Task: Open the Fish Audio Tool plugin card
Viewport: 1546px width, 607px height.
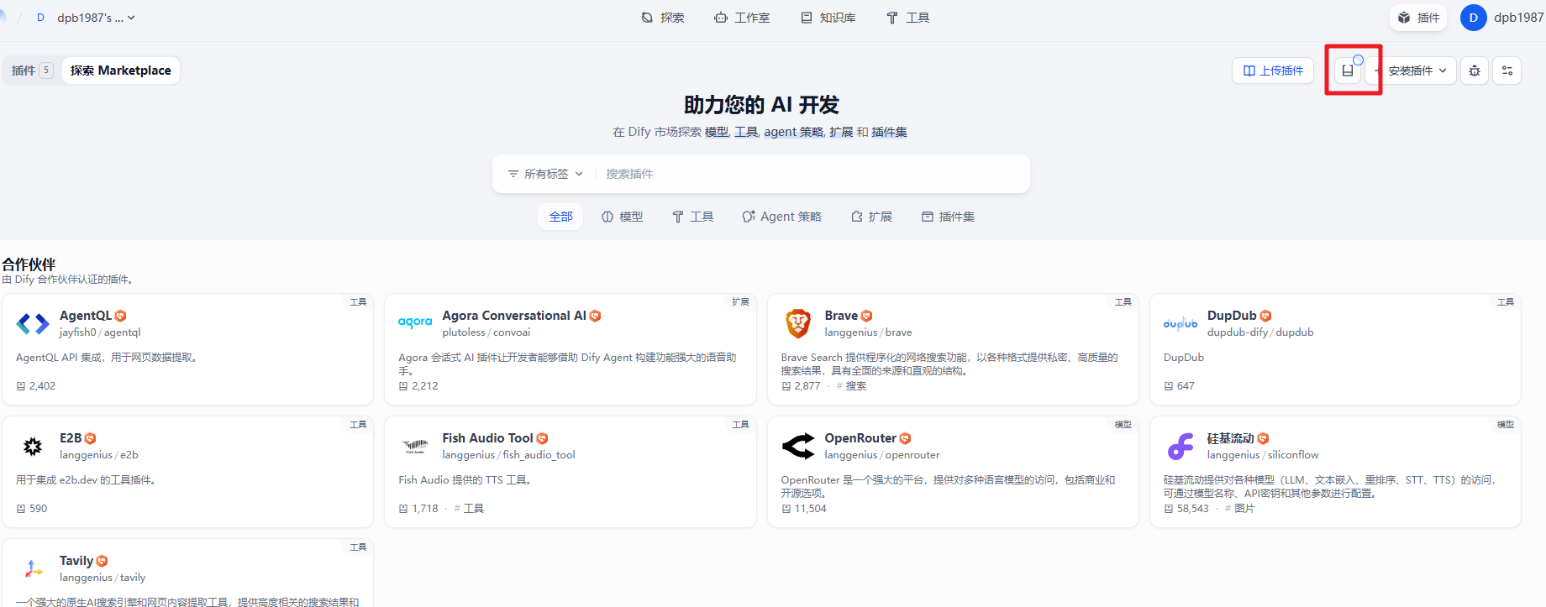Action: [x=570, y=471]
